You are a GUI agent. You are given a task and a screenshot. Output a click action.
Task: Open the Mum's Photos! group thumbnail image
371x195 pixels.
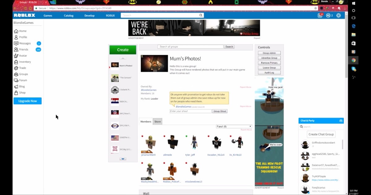[154, 63]
